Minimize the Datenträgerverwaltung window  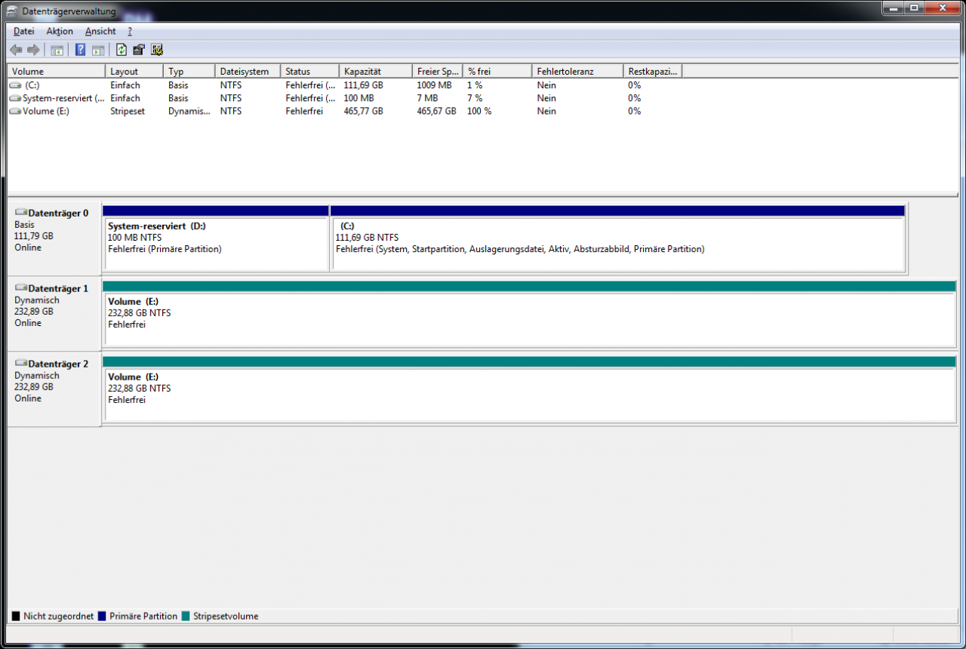coord(893,8)
